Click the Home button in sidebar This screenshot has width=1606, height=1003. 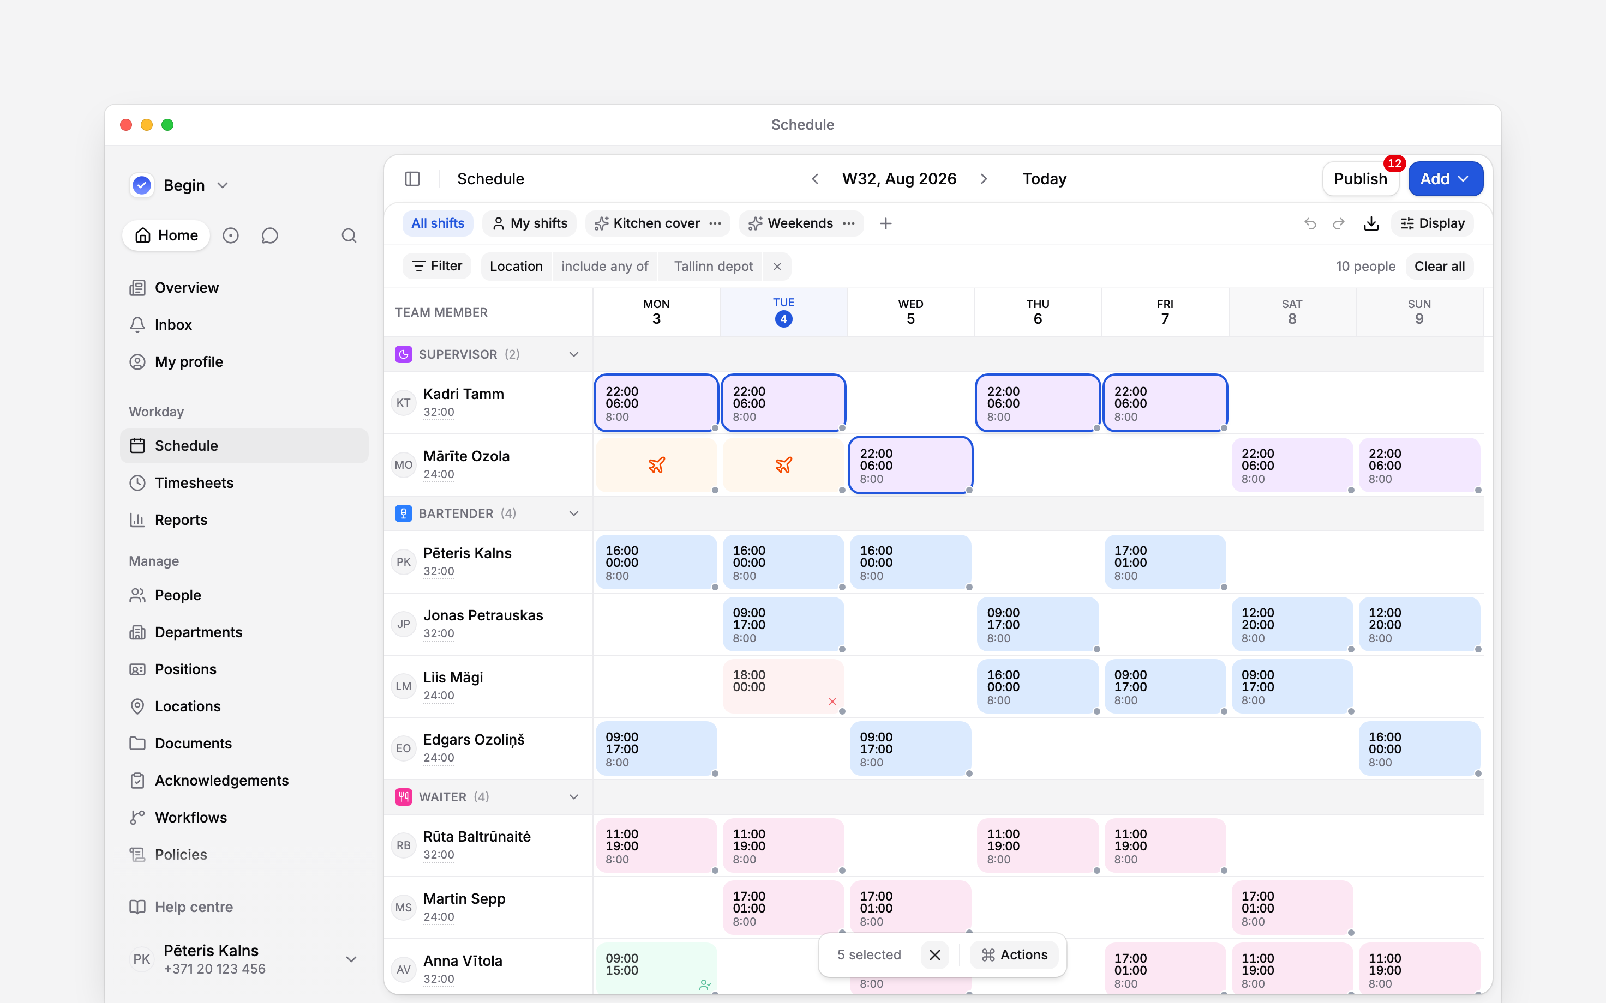click(166, 235)
